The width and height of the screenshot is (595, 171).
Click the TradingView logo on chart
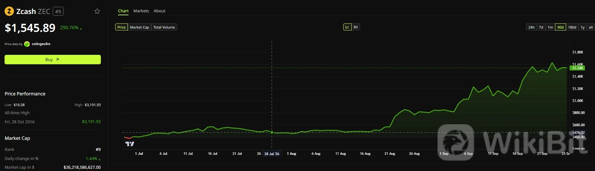pyautogui.click(x=130, y=144)
